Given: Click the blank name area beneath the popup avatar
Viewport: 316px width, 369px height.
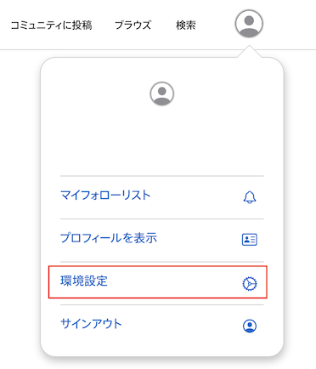Looking at the screenshot, I should [162, 139].
